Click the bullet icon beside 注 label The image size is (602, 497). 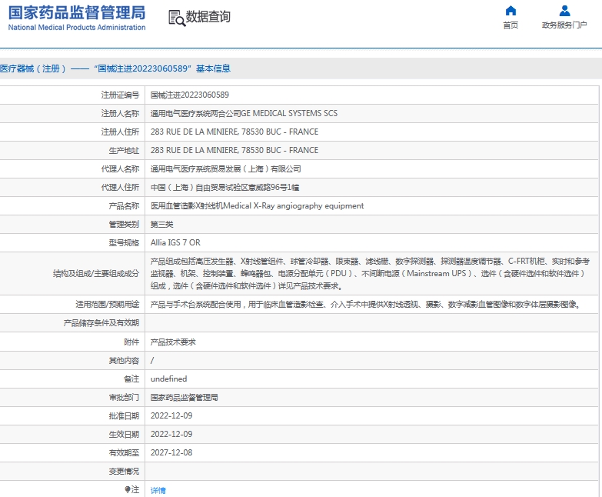tap(128, 489)
